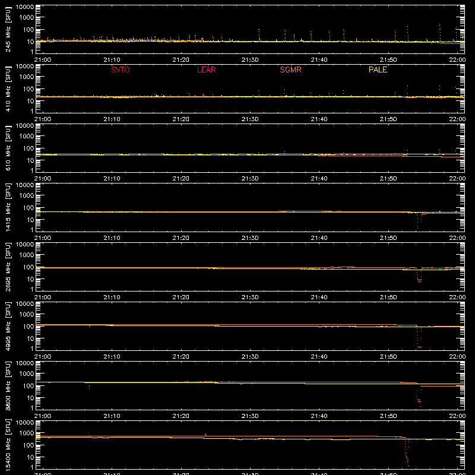Click the magenta LEAR station label
Image resolution: width=475 pixels, height=475 pixels.
(x=206, y=69)
